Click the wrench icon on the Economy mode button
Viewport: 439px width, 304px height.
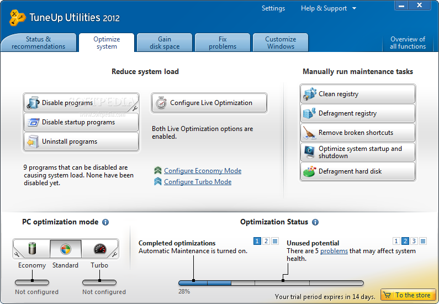tap(17, 254)
